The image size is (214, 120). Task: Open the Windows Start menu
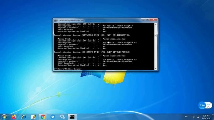tap(4, 117)
